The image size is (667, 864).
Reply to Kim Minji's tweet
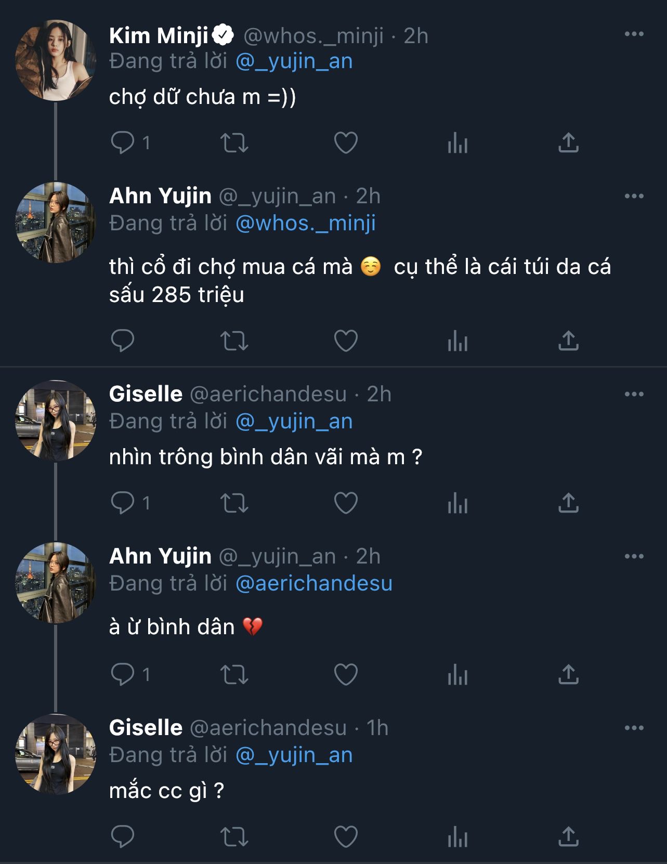pos(123,142)
